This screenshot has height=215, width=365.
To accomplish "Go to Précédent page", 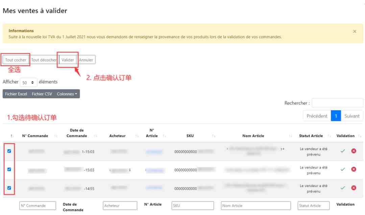I will pyautogui.click(x=317, y=116).
